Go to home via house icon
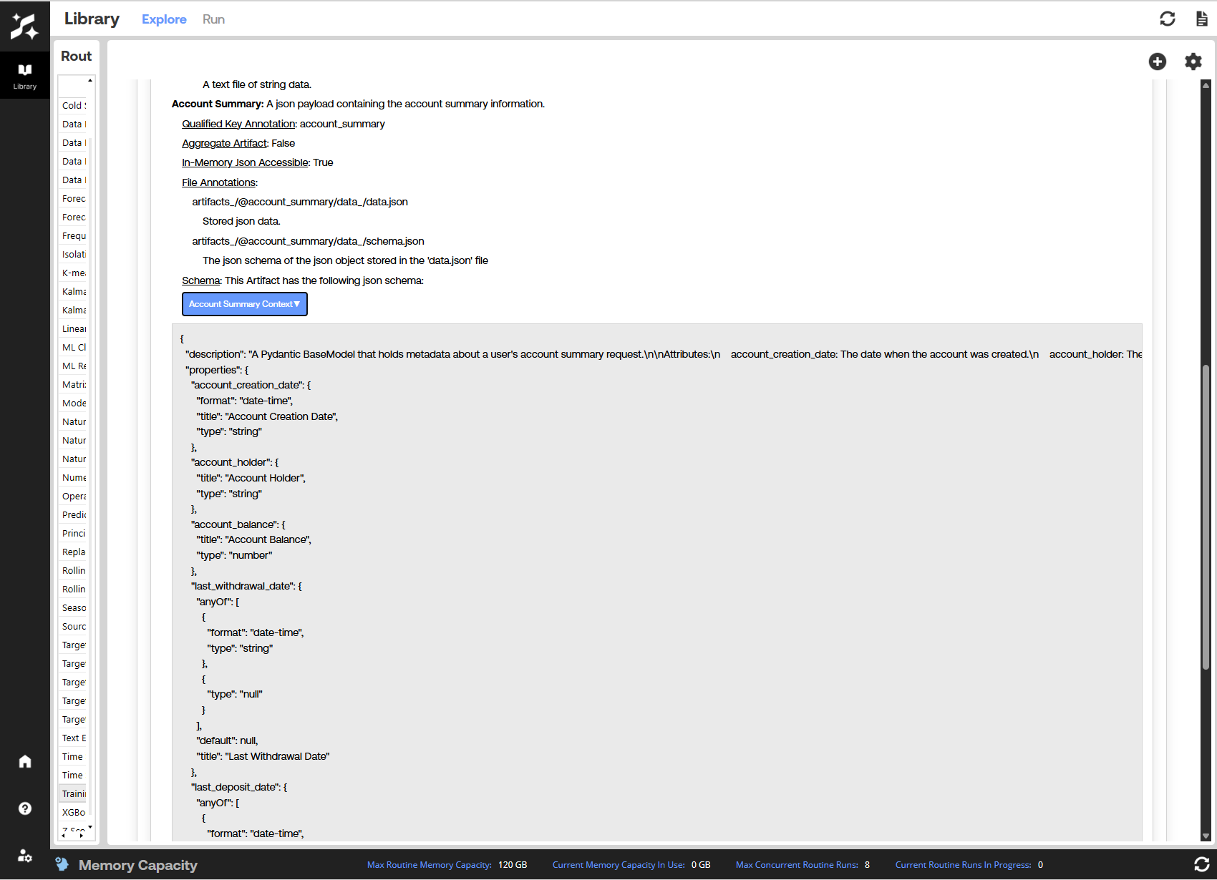Screen dimensions: 1217x880 click(x=25, y=761)
